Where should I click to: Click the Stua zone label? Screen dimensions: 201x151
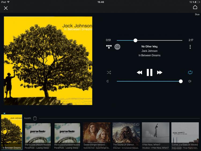[x=197, y=14]
